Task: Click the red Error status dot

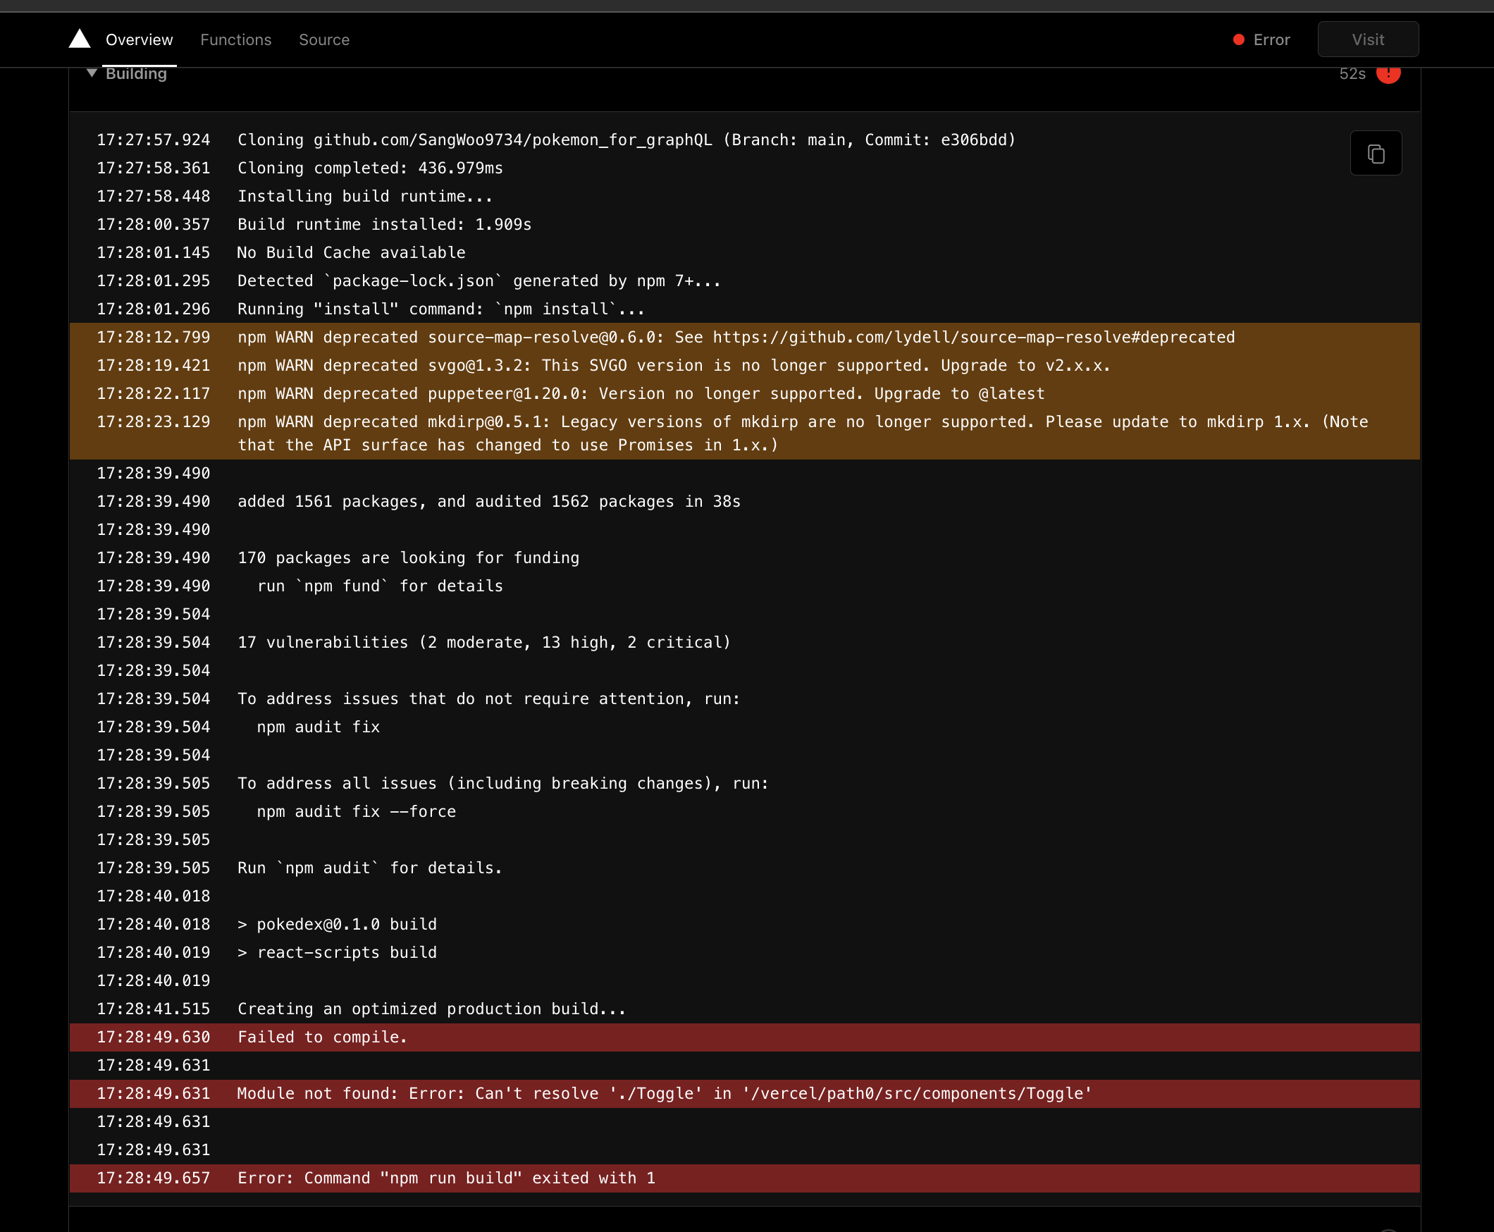Action: (1239, 39)
